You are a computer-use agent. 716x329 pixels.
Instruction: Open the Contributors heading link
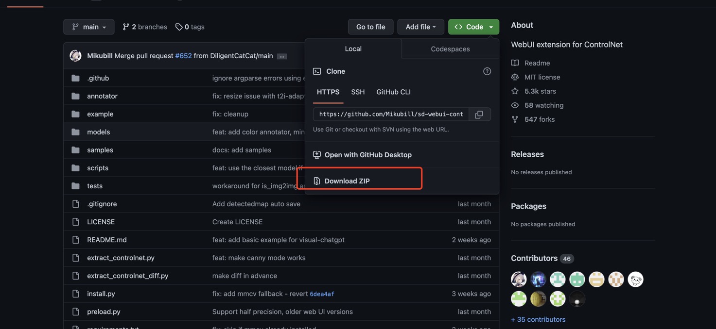542,258
